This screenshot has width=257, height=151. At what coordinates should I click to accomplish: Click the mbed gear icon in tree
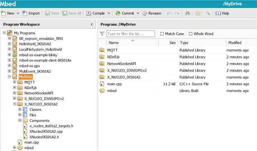[20, 148]
